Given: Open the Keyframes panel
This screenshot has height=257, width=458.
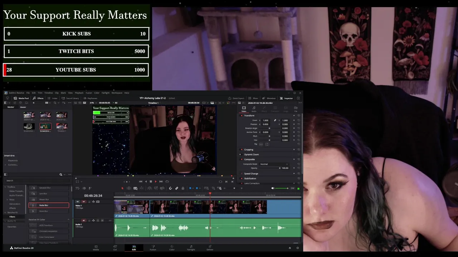Looking at the screenshot, I should [x=90, y=98].
